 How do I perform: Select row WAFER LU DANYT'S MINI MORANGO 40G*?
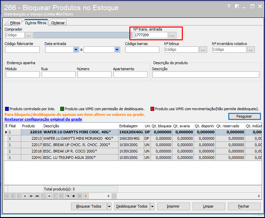pos(133,138)
